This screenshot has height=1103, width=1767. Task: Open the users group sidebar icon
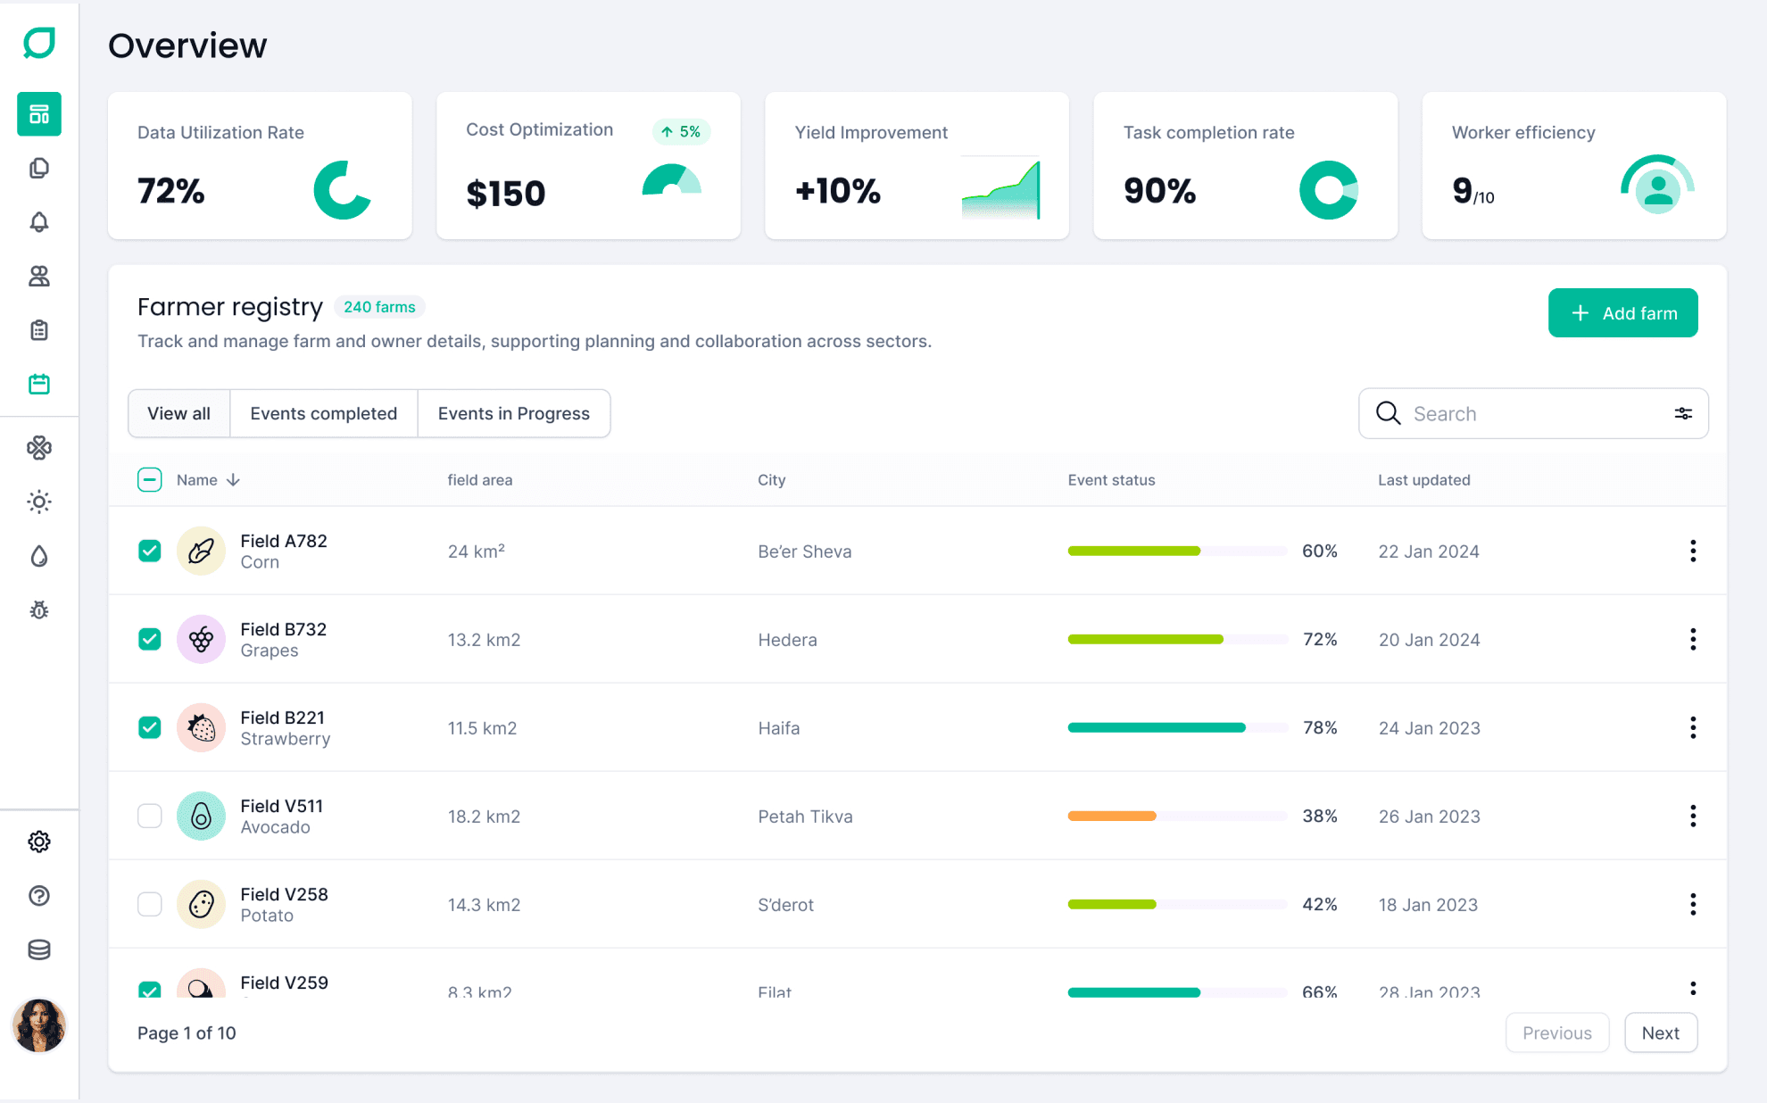point(39,276)
